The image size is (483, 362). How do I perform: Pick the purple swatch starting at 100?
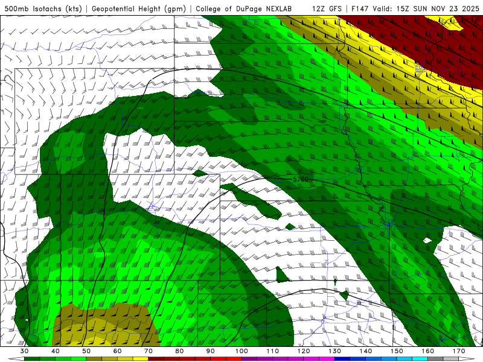[249, 358]
